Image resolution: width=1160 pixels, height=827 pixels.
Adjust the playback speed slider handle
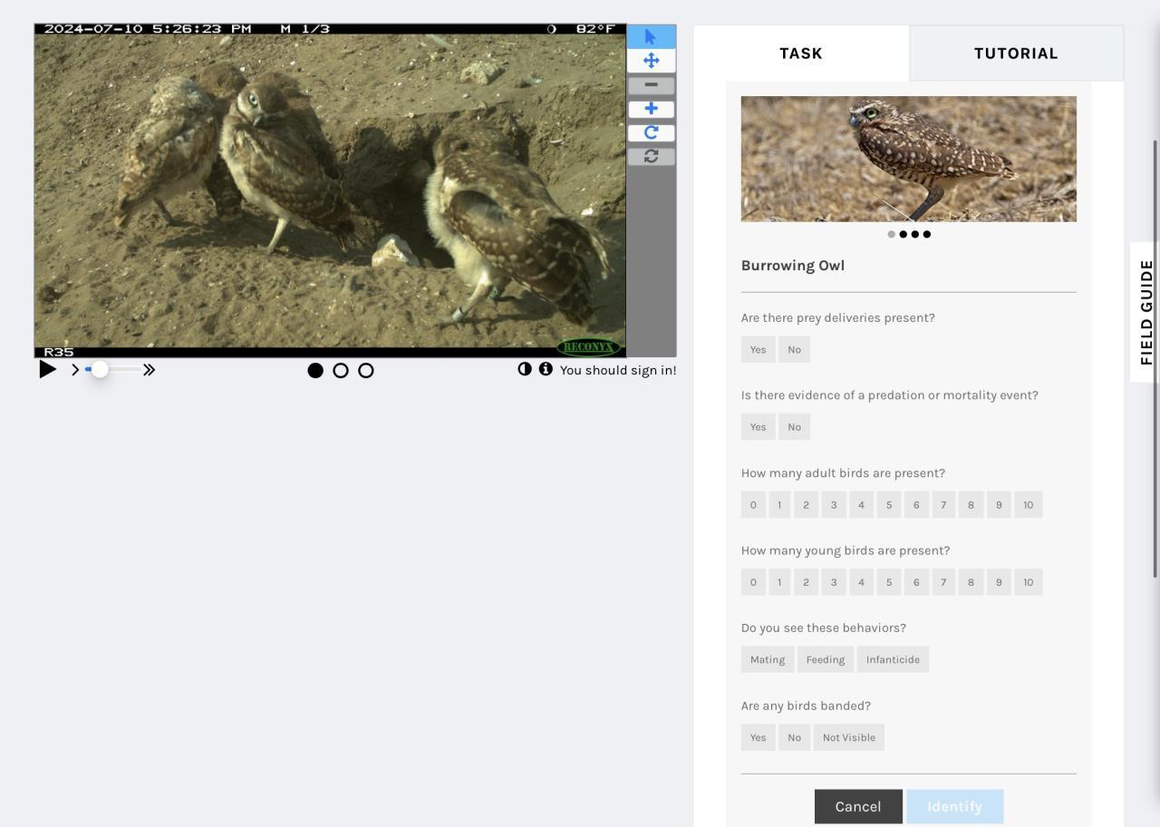100,369
